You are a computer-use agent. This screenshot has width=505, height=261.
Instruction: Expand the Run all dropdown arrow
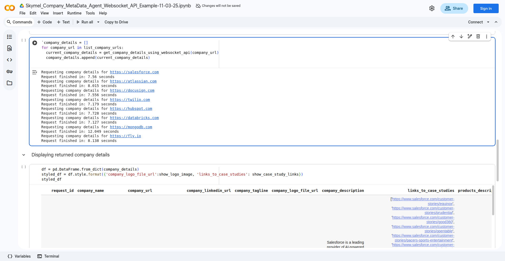tap(98, 22)
